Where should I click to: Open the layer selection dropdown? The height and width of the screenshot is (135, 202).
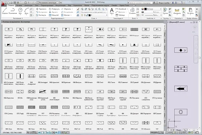[x=94, y=15]
